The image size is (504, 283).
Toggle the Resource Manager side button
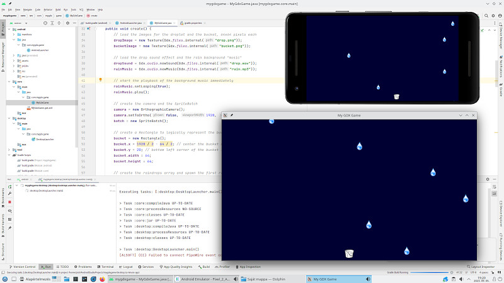pos(3,57)
